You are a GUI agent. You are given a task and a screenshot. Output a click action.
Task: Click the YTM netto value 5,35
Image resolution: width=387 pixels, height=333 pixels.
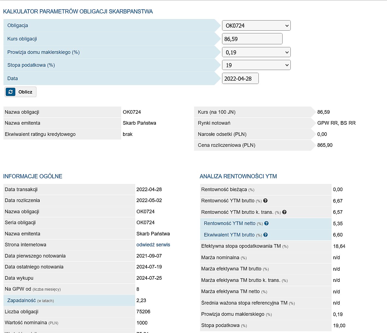coord(338,224)
